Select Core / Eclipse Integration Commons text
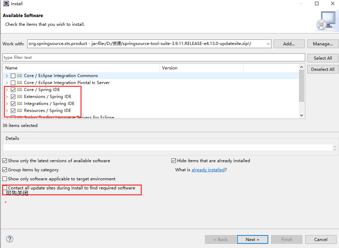Screen dimensions: 339x248 [61, 76]
